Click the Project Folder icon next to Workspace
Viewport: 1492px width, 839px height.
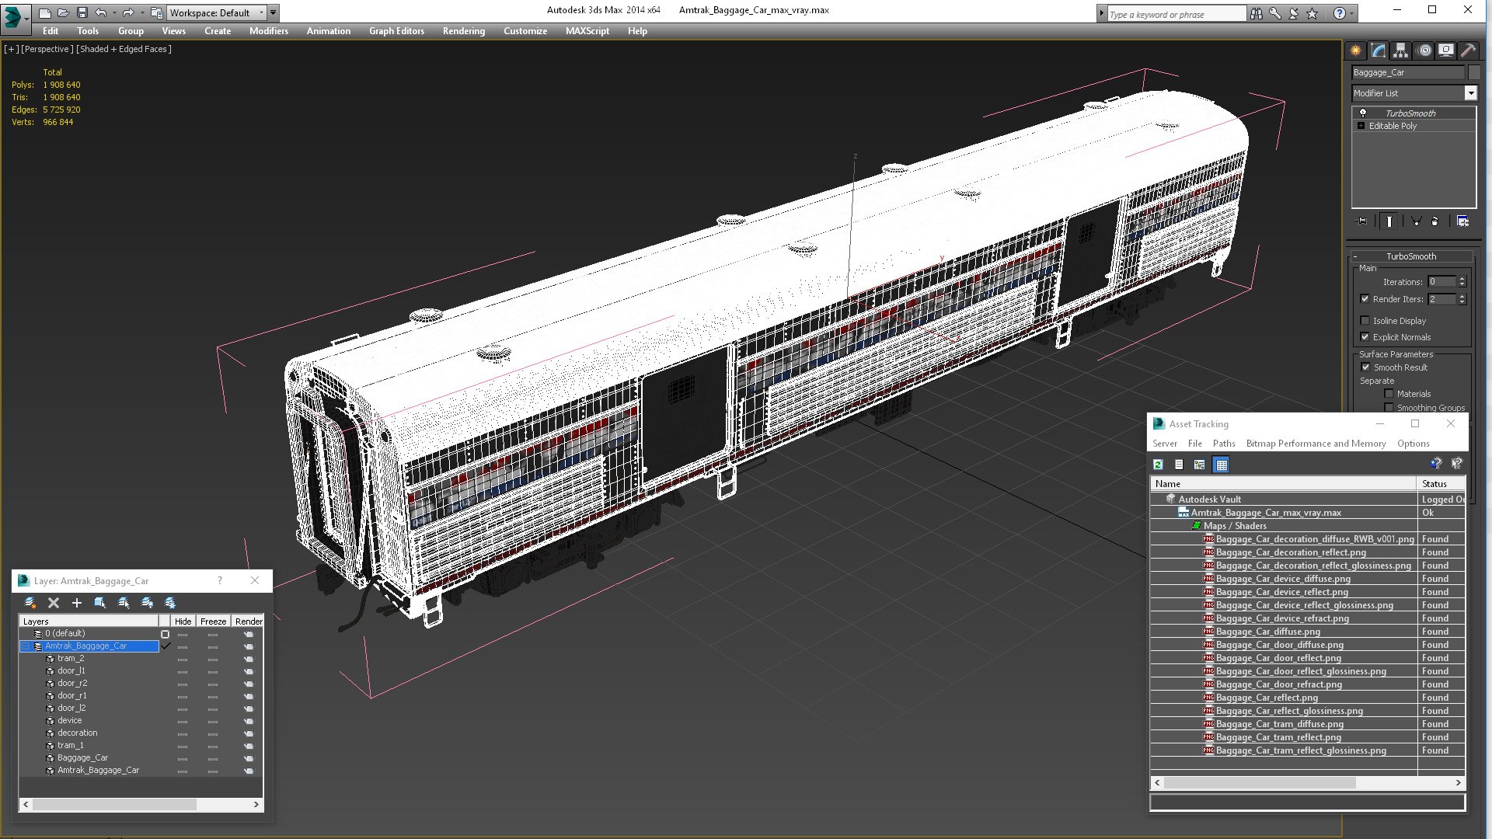(156, 12)
